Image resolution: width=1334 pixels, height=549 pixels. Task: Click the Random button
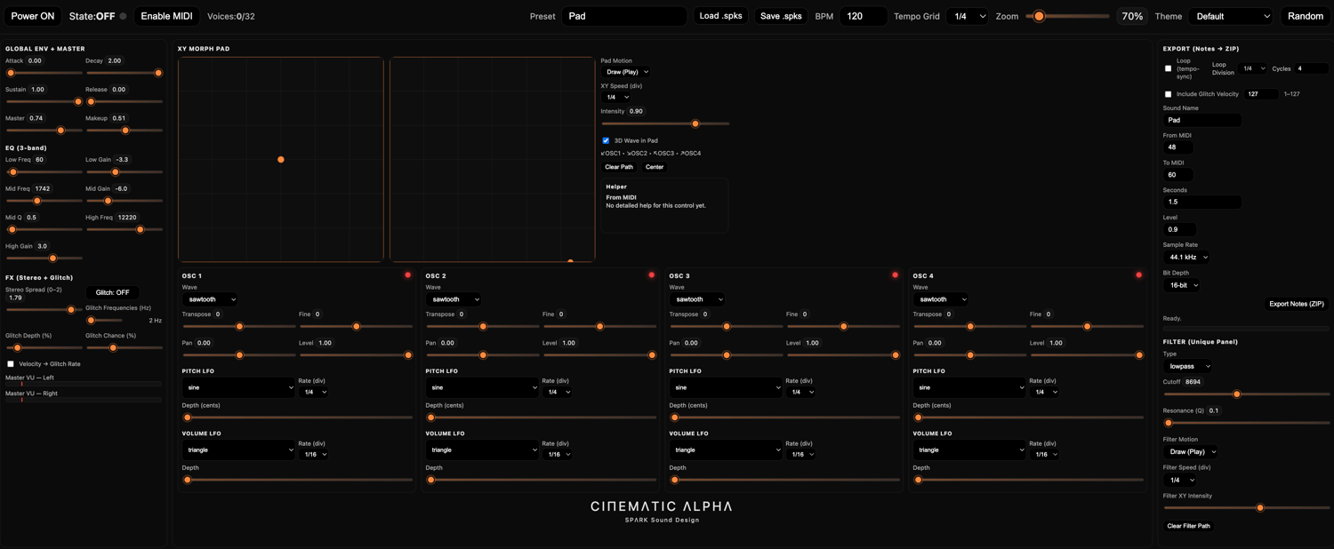[1305, 16]
